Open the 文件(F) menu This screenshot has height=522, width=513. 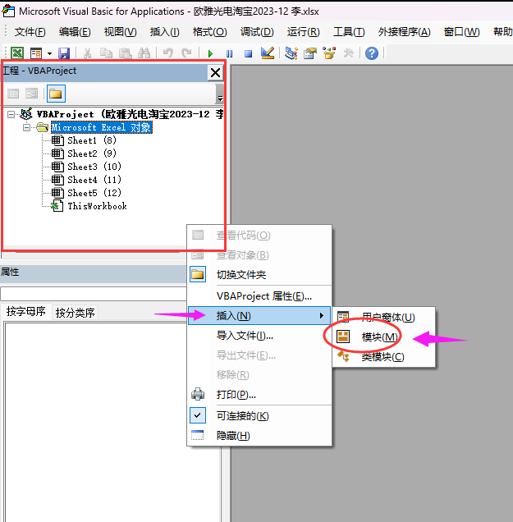30,32
